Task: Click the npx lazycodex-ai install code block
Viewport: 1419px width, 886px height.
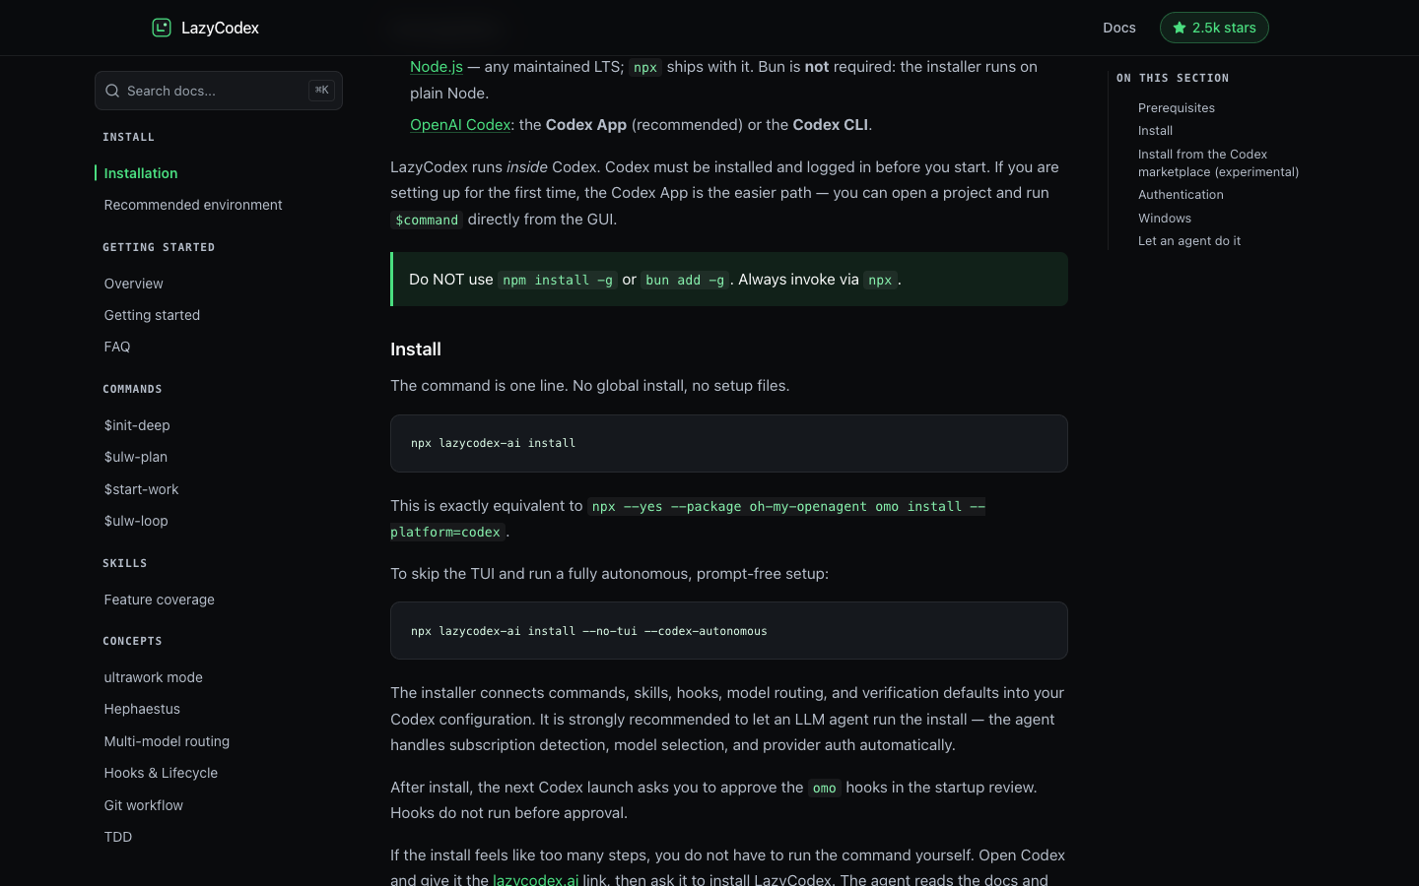Action: pos(729,443)
